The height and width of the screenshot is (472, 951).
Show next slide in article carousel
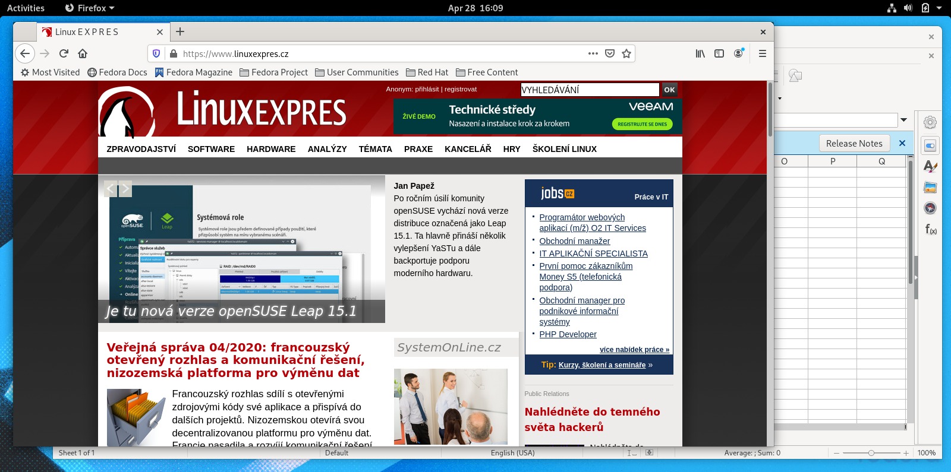click(125, 189)
